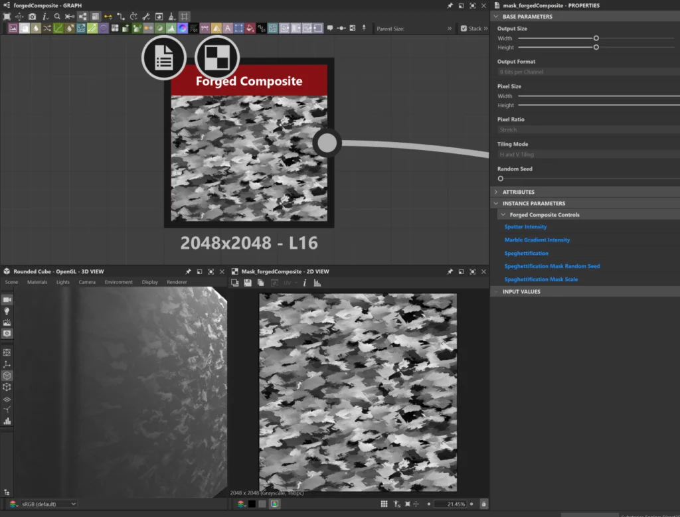Toggle the Stack checkbox in graph toolbar
Image resolution: width=680 pixels, height=517 pixels.
pyautogui.click(x=464, y=29)
